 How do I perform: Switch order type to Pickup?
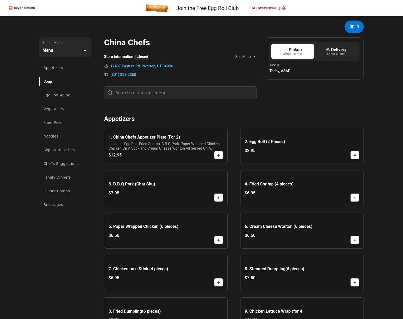(292, 51)
